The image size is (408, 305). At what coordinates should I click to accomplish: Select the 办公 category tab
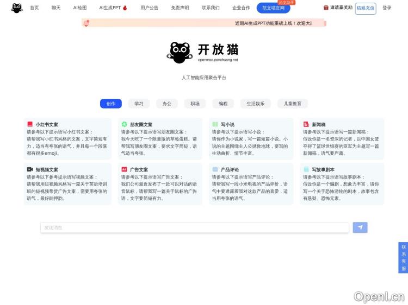167,104
